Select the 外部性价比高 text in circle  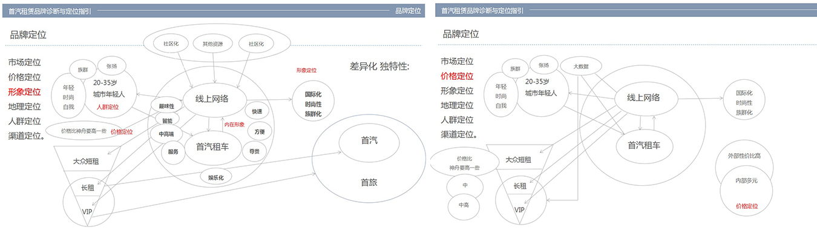point(744,156)
